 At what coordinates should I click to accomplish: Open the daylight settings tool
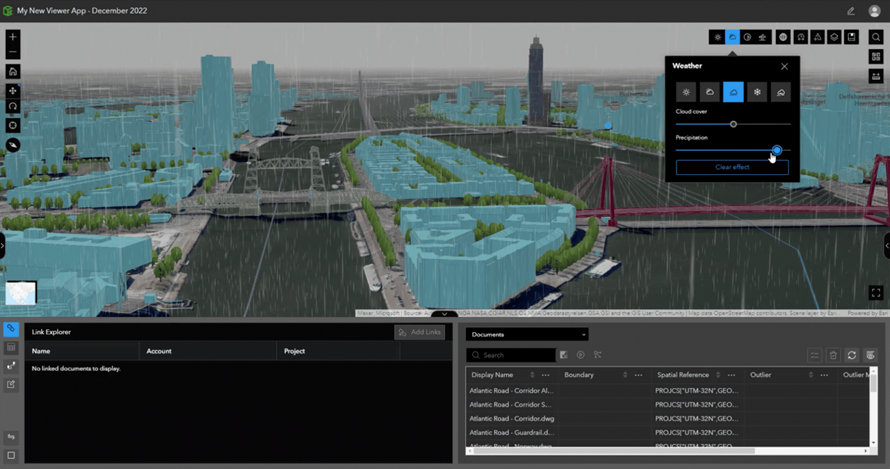click(717, 37)
